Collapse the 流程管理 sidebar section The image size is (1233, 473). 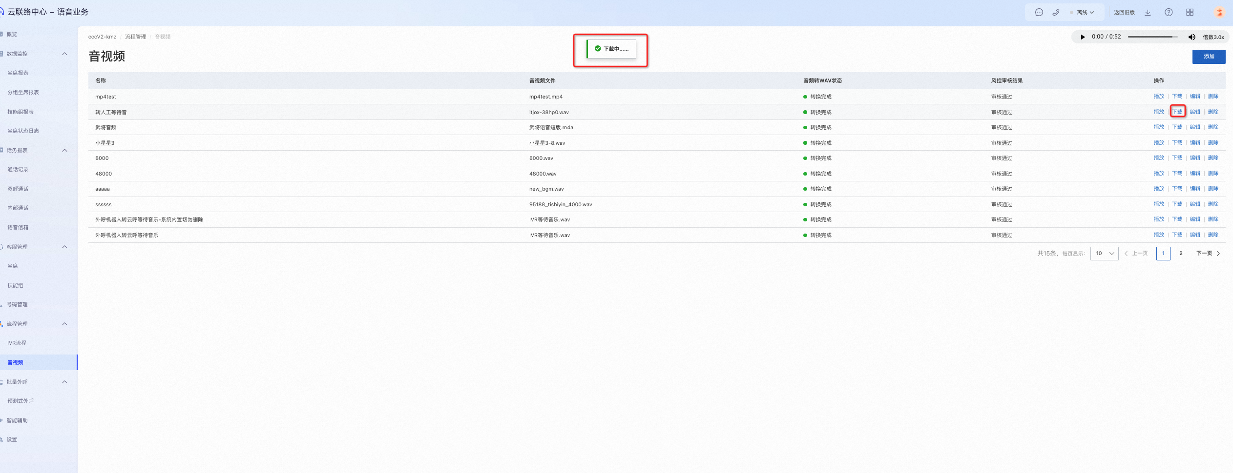[x=64, y=324]
